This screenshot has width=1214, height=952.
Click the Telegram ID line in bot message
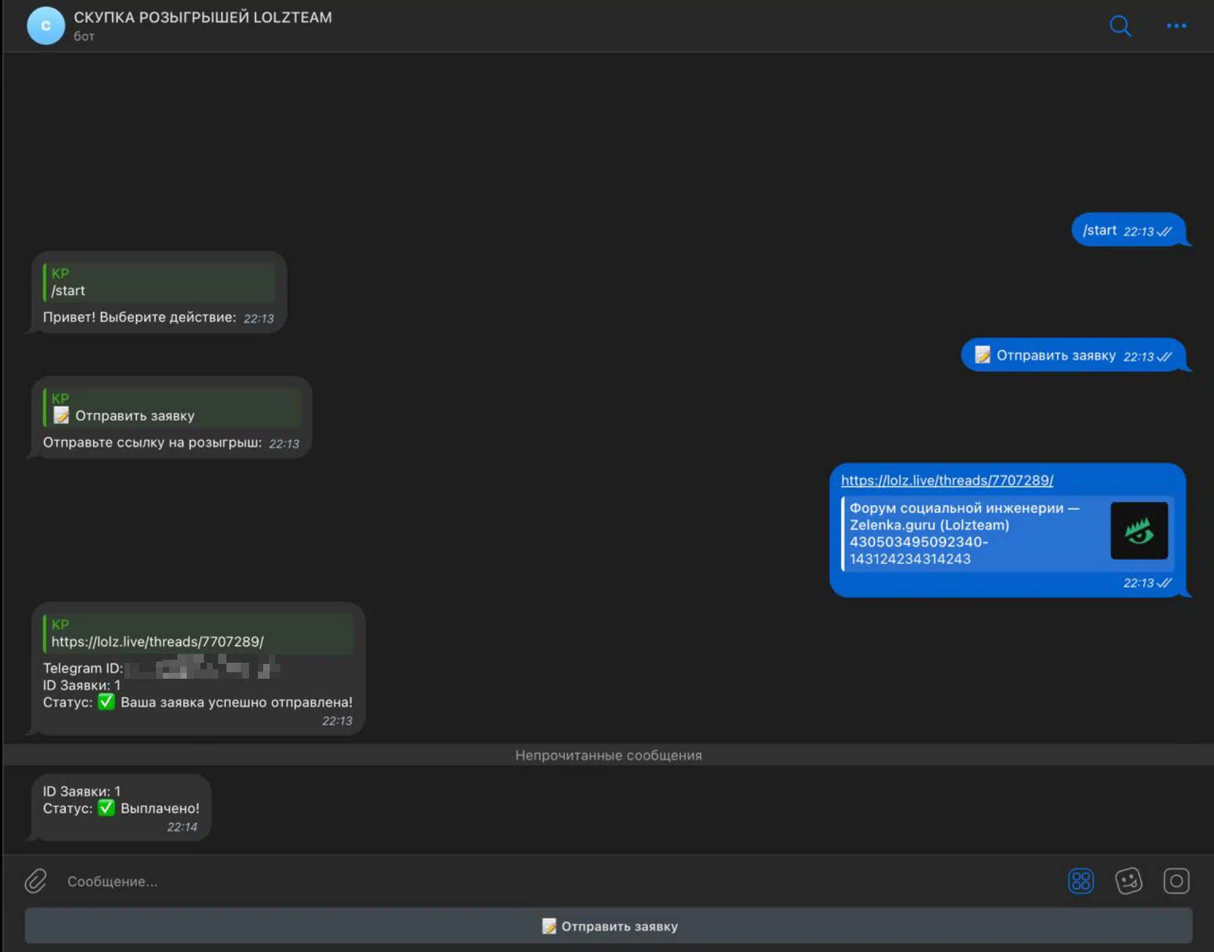(161, 668)
